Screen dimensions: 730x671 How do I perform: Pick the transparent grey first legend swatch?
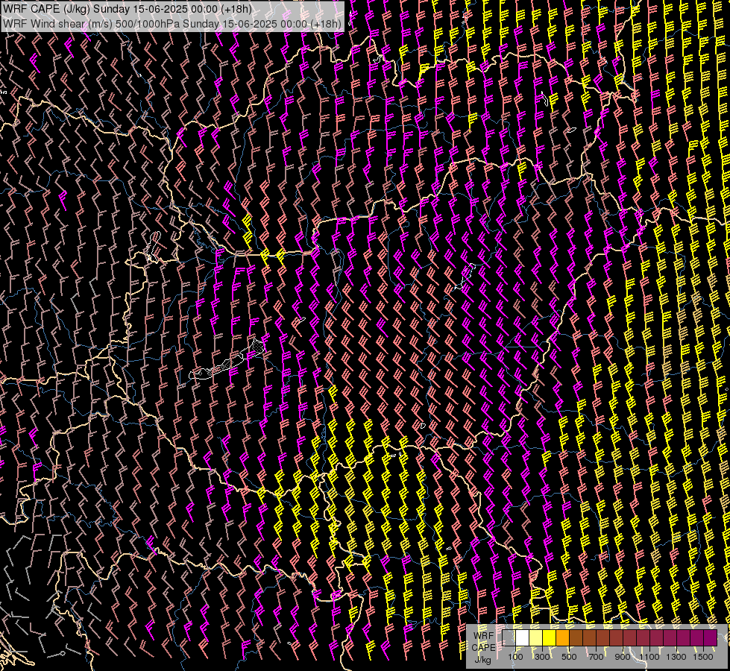[509, 637]
